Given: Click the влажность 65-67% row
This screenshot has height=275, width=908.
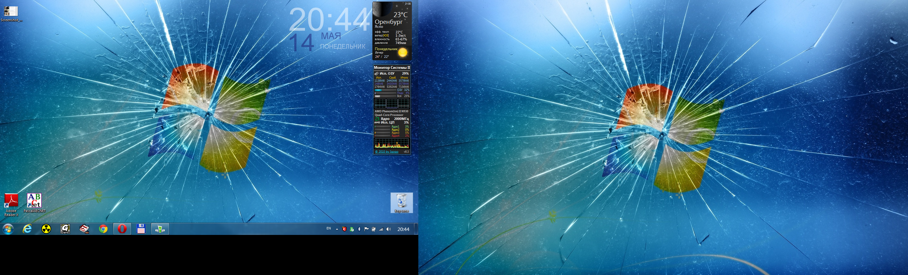Looking at the screenshot, I should [x=391, y=39].
